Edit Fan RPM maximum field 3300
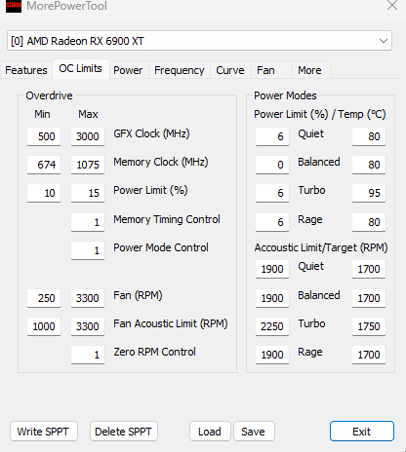This screenshot has width=406, height=452. 88,298
